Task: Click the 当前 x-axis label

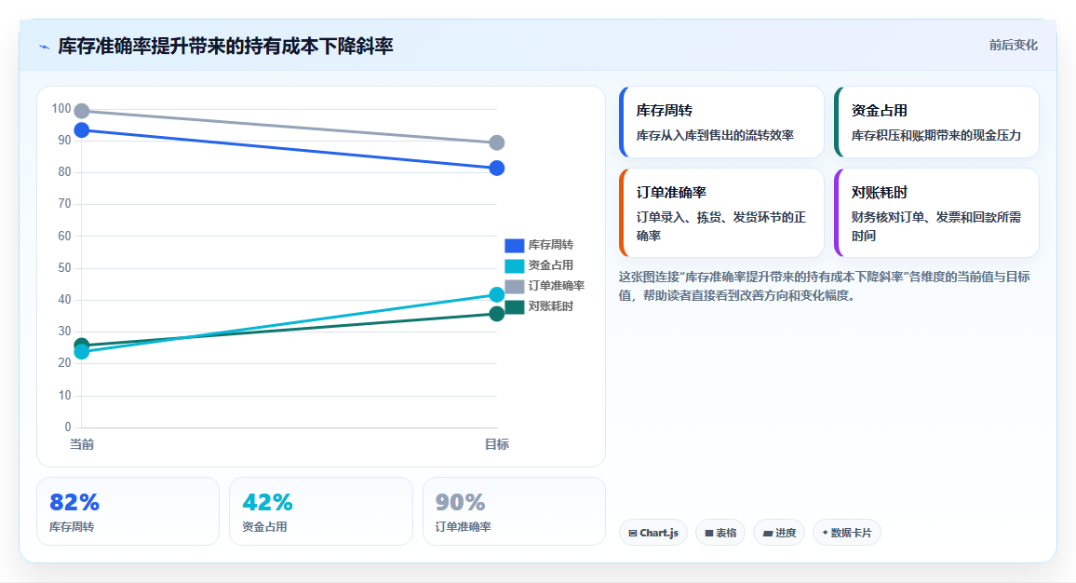Action: (82, 444)
